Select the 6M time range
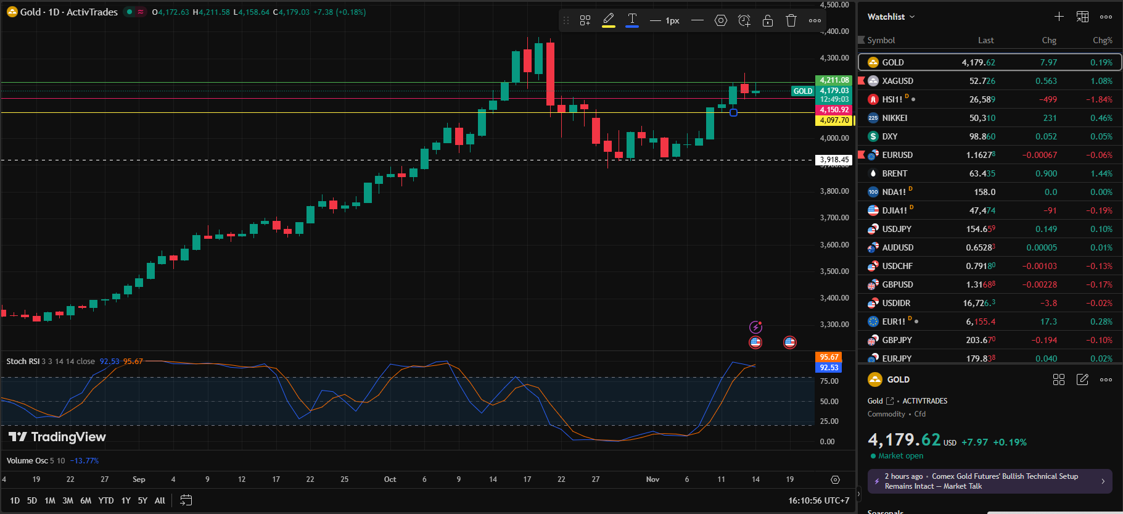Screen dimensions: 1123x514 [x=86, y=500]
